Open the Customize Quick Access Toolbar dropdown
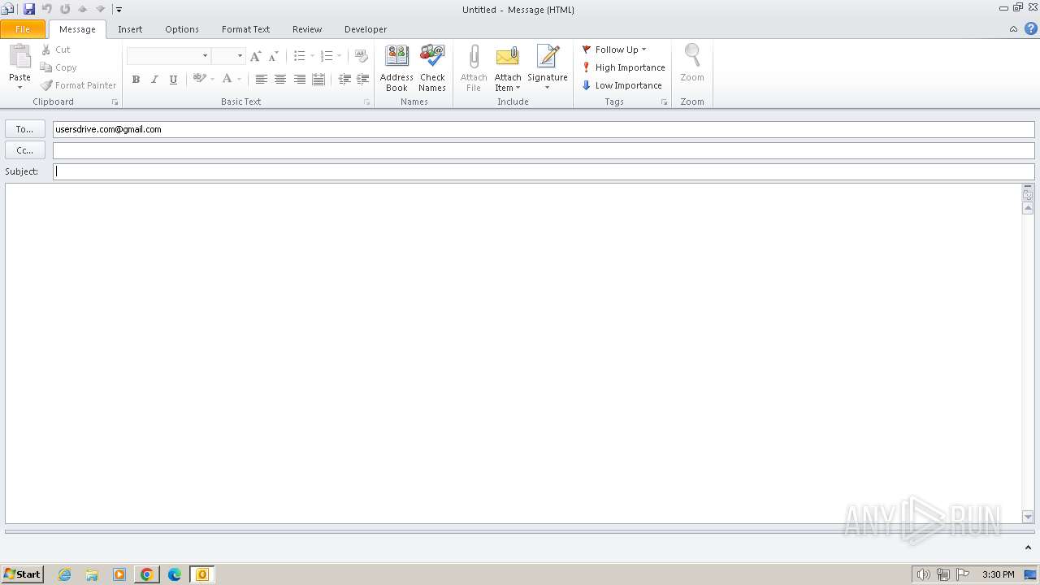The width and height of the screenshot is (1040, 585). coord(119,10)
